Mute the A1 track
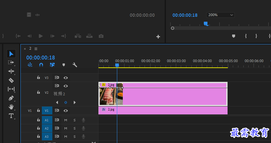This screenshot has height=143, width=271. coord(66,120)
